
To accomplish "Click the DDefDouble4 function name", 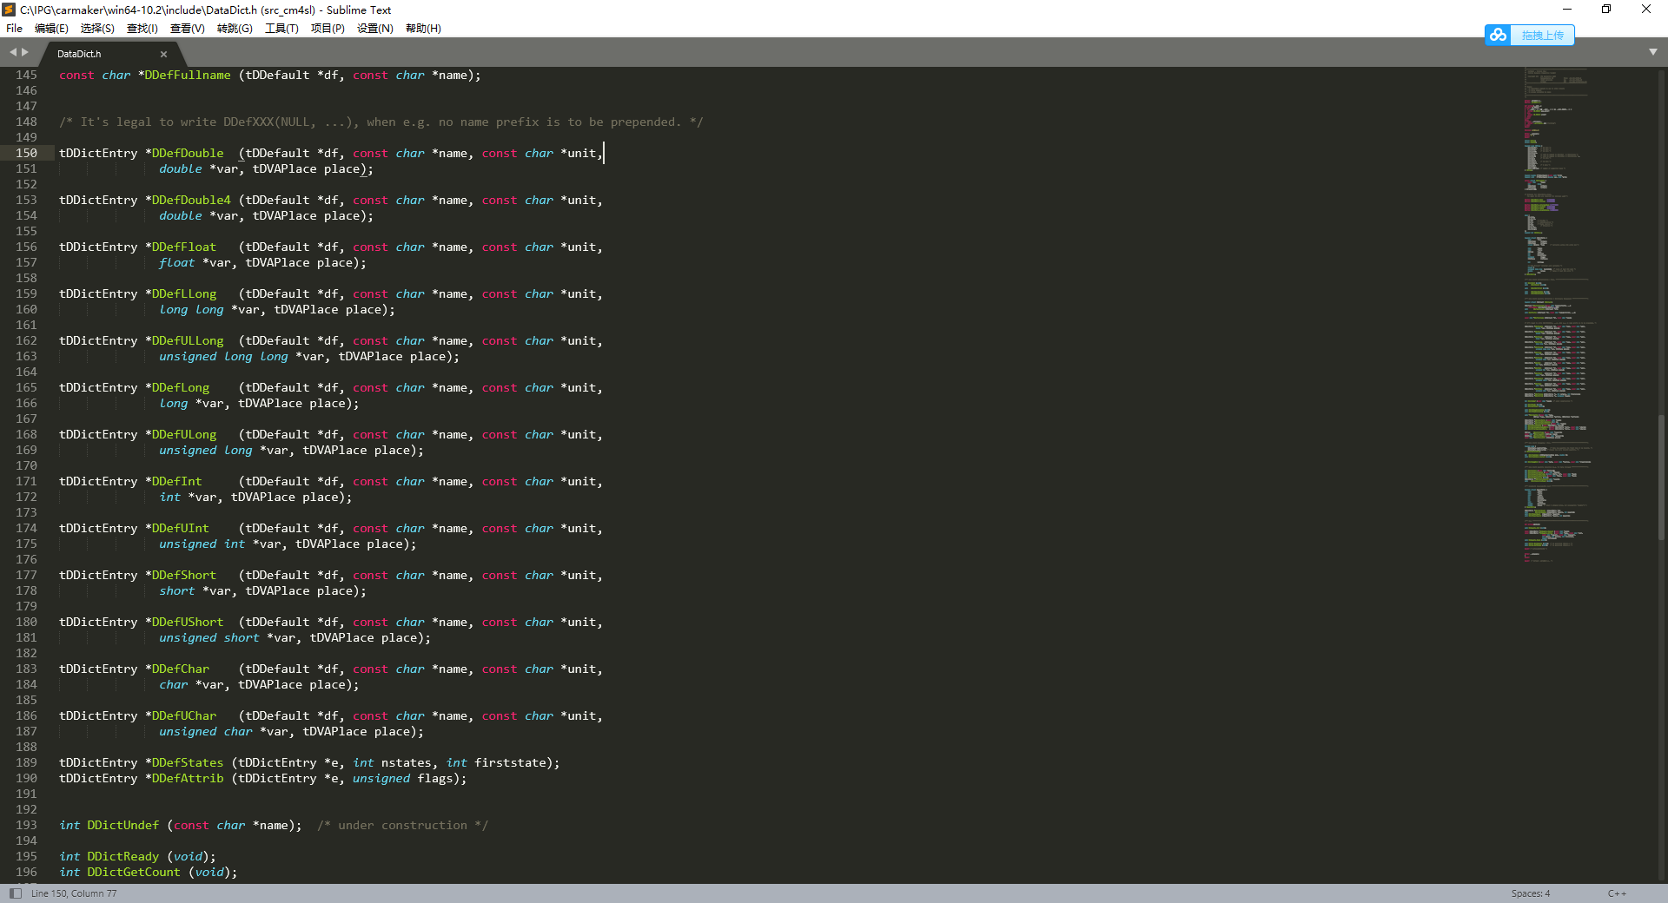I will 191,201.
